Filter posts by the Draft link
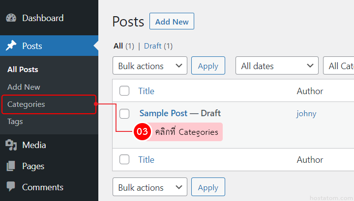The height and width of the screenshot is (201, 354). coord(152,46)
